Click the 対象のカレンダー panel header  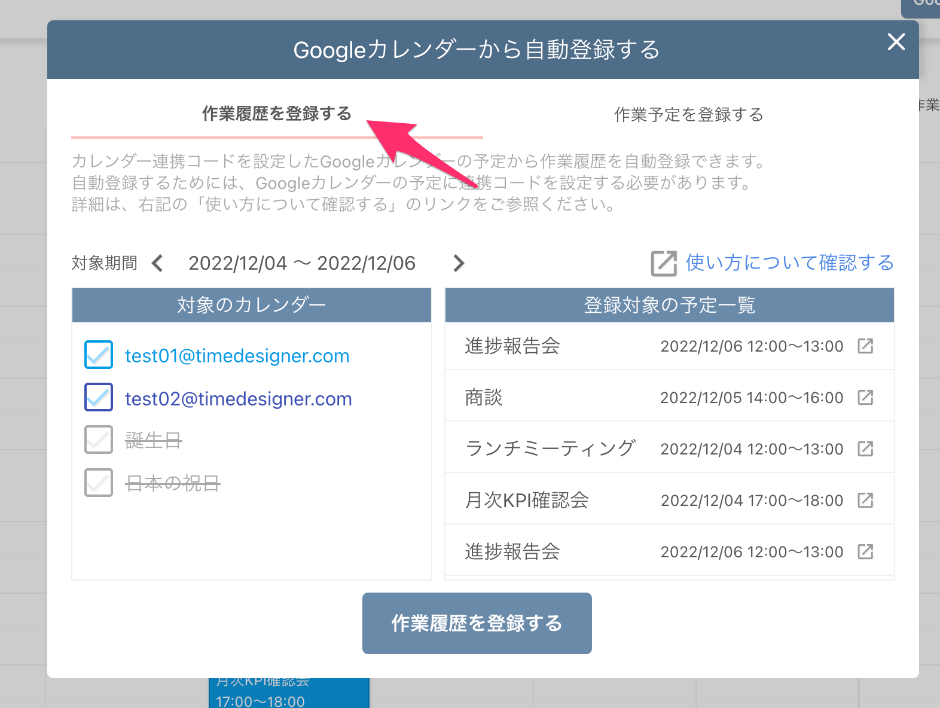[252, 305]
